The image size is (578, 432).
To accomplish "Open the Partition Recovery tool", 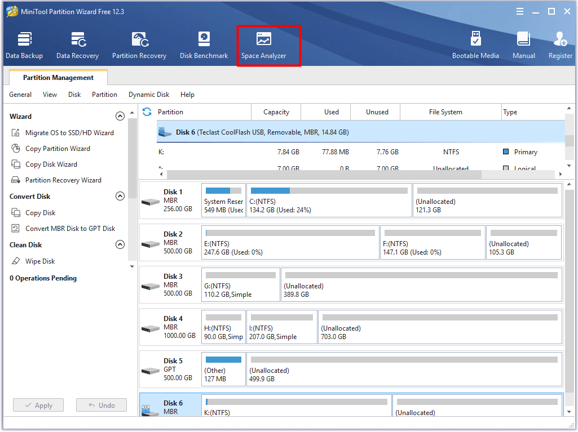I will (x=139, y=45).
